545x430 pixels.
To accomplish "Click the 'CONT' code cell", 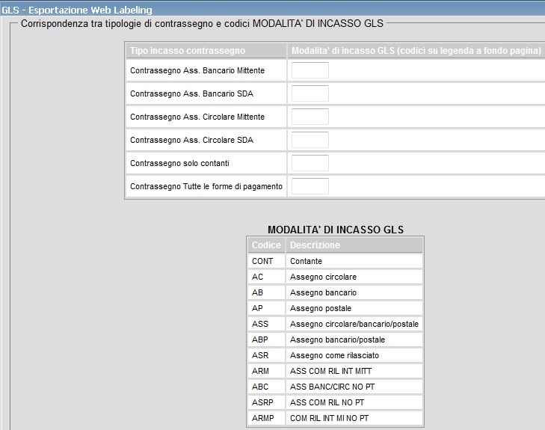I will coord(266,261).
